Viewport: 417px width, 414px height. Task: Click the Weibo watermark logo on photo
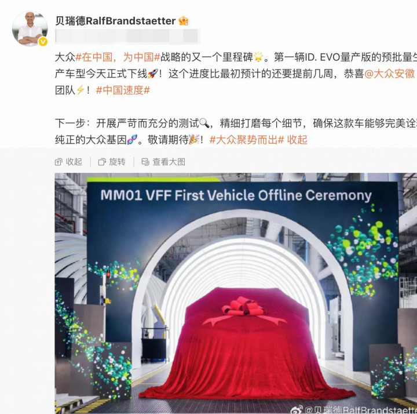297,409
